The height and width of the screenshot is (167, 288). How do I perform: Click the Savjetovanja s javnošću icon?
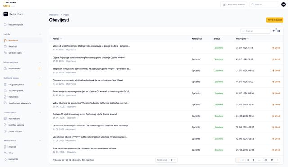coord(5,103)
